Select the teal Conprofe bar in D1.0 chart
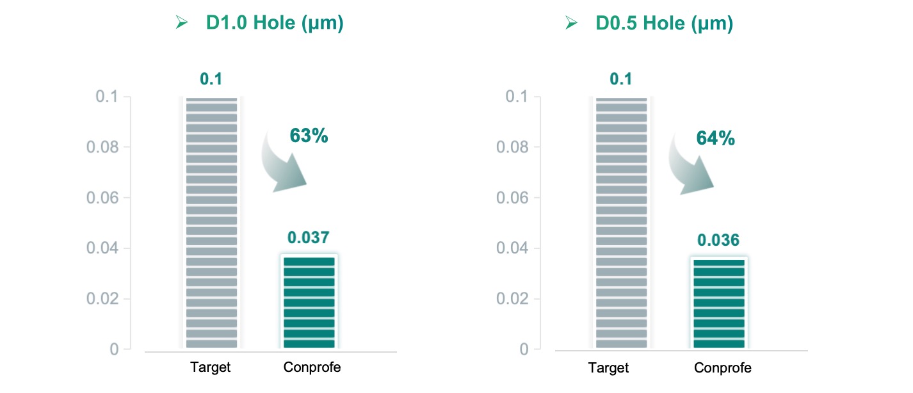Viewport: 913px width, 393px height. point(309,301)
